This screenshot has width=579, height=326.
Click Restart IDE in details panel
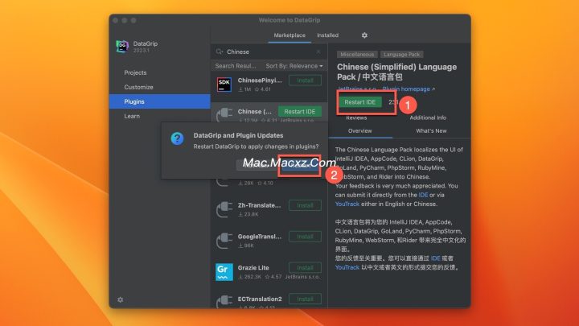click(x=360, y=102)
